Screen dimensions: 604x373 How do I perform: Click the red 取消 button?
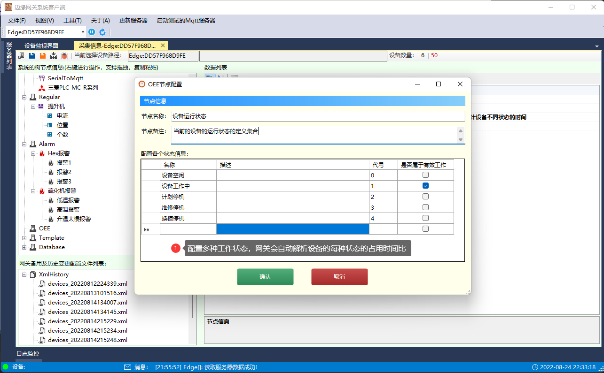coord(339,277)
